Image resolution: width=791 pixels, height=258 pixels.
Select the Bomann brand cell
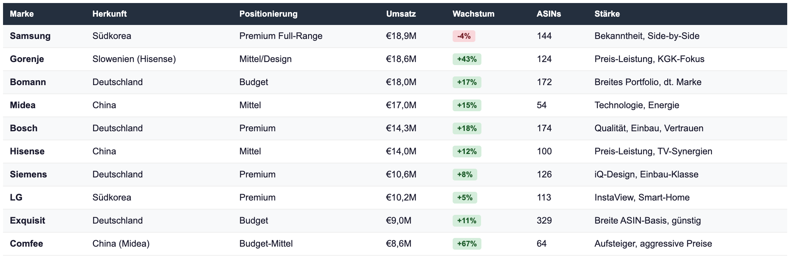[x=28, y=82]
